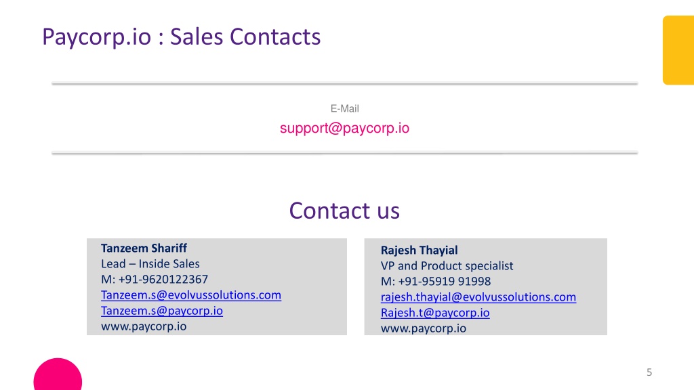Click the Rajesh Thayial name
694x390 pixels.
pos(419,251)
